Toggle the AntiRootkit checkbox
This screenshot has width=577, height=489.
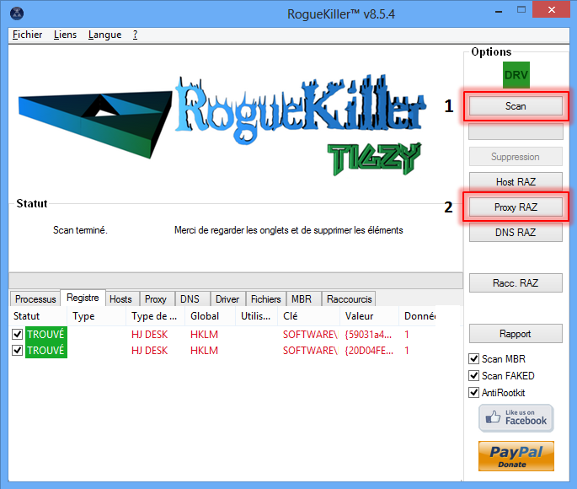[x=474, y=393]
